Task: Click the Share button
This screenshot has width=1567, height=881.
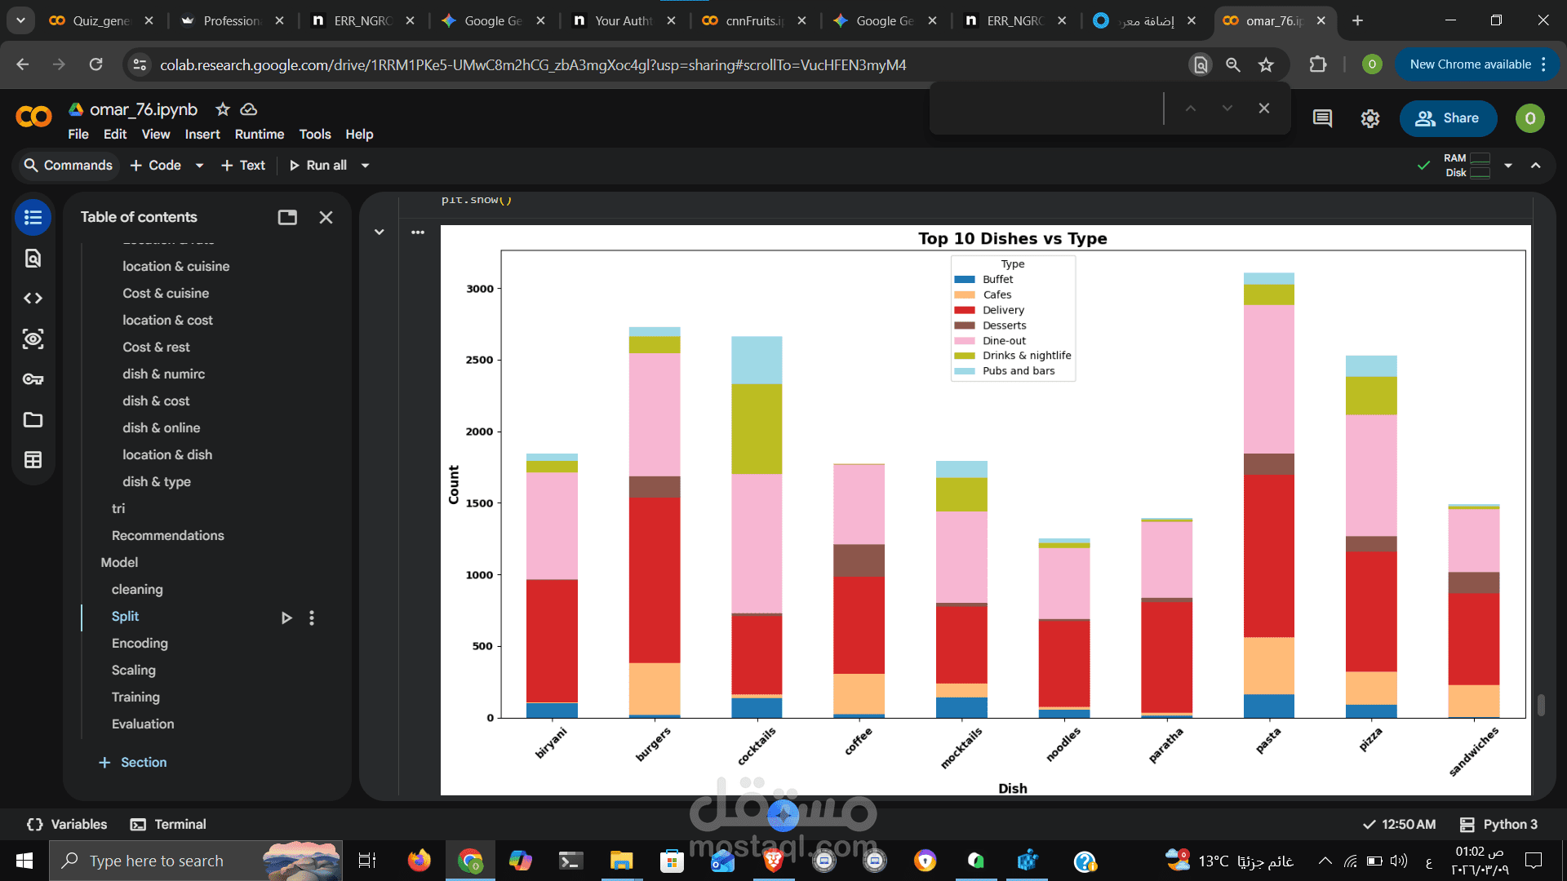Action: 1448,118
